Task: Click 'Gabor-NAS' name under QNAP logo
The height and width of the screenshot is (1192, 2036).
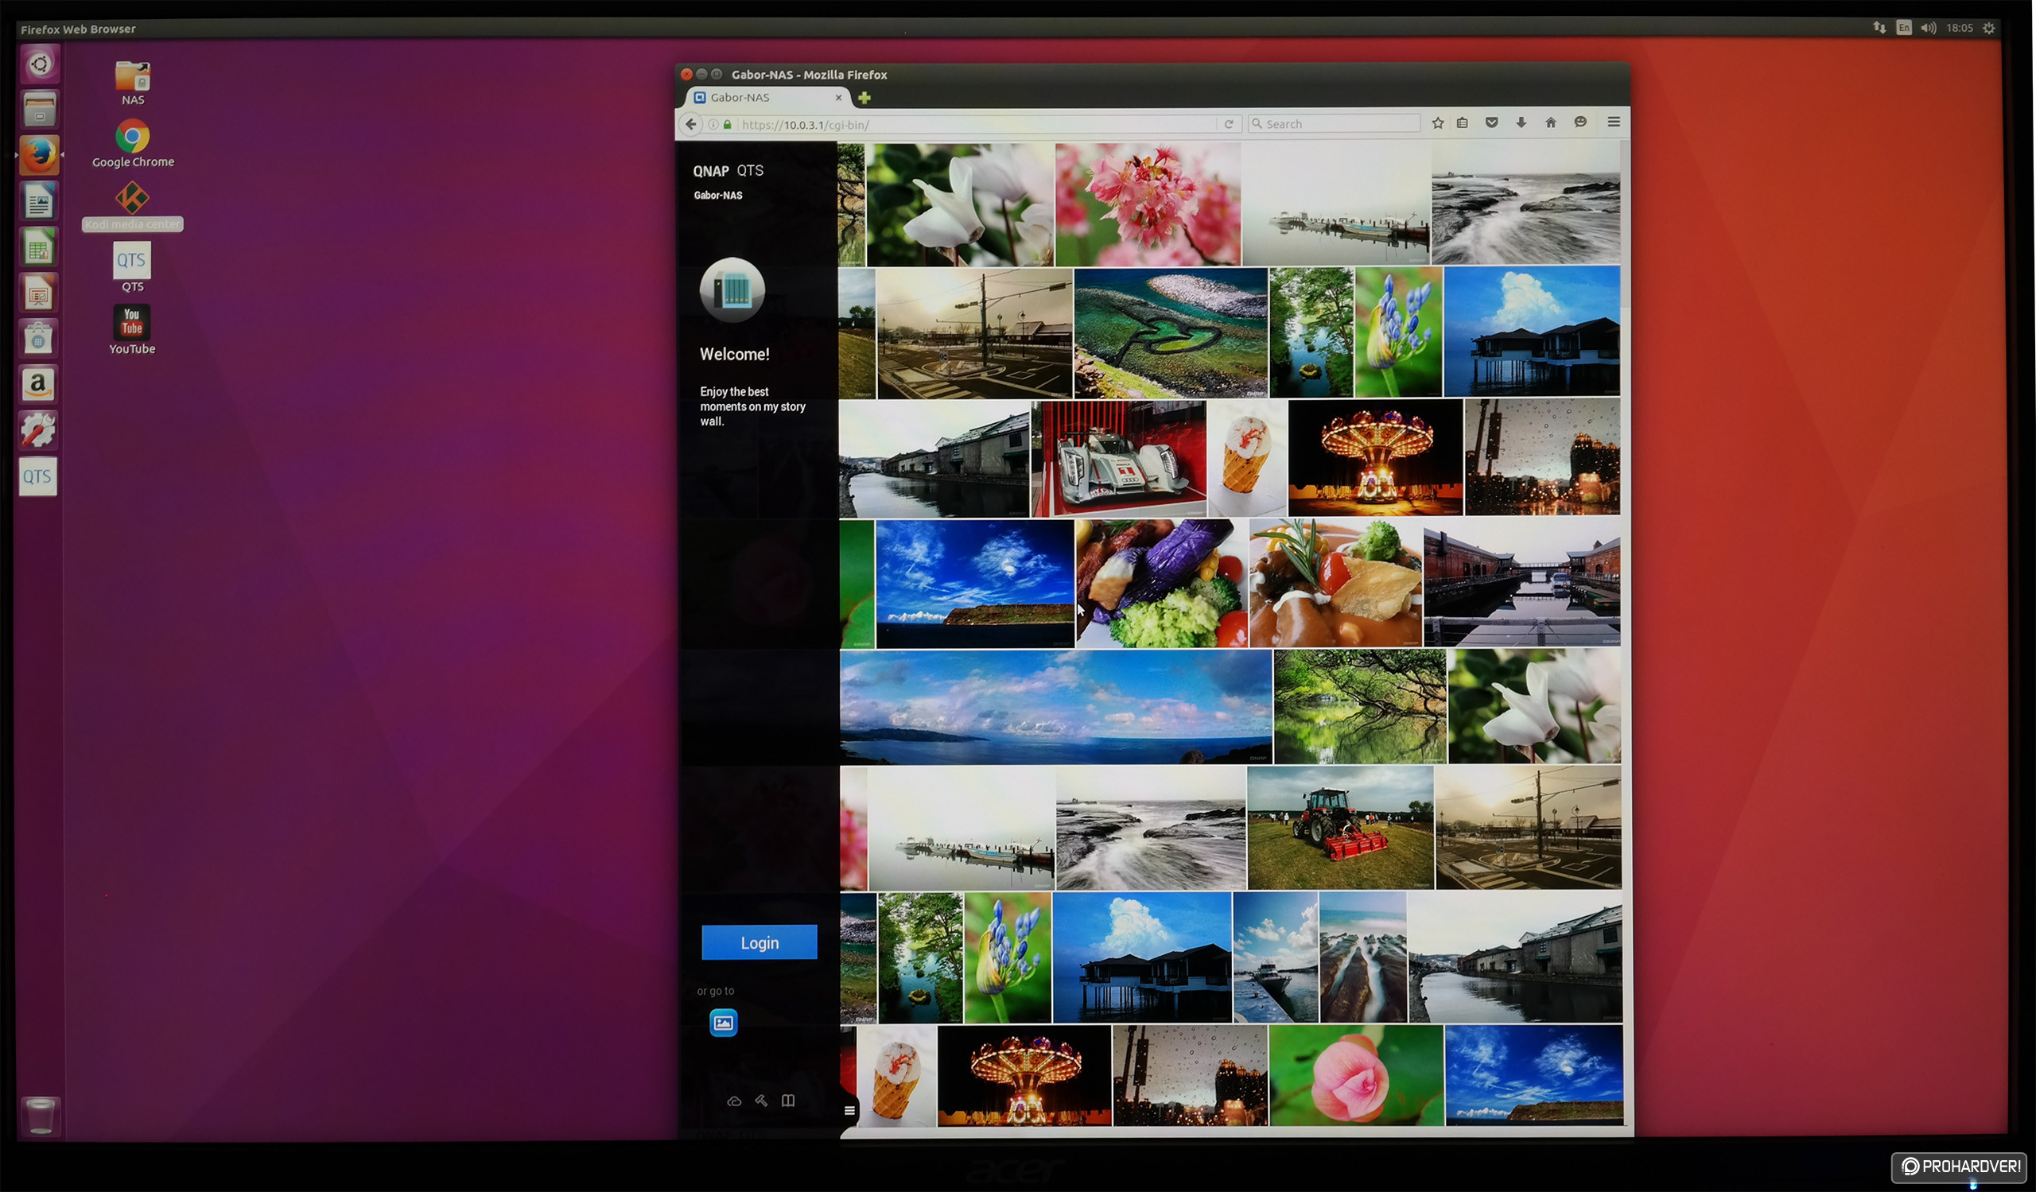Action: 717,196
